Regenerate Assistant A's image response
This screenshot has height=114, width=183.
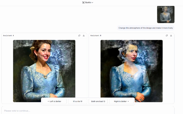(79, 35)
